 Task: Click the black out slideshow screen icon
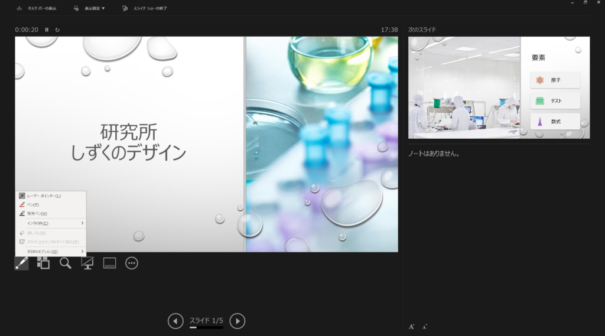(87, 263)
